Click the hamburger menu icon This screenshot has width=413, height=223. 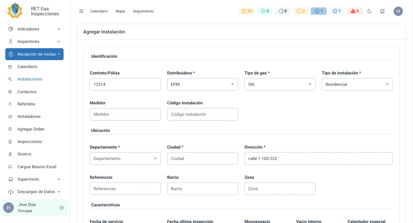pyautogui.click(x=81, y=11)
